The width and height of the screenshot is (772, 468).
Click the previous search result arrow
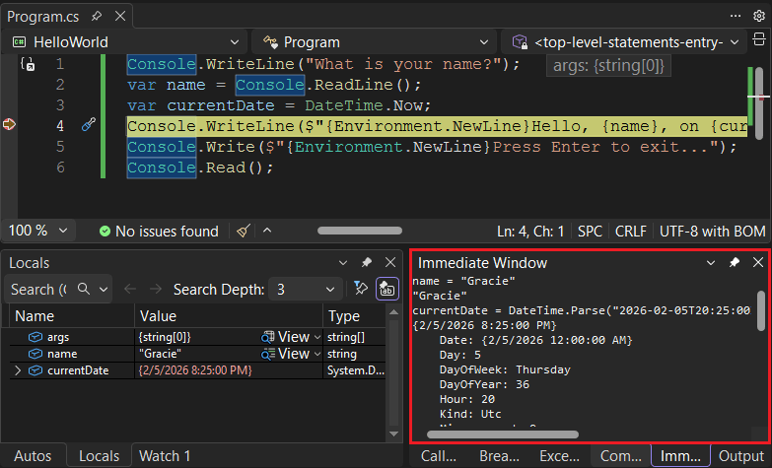click(x=130, y=289)
